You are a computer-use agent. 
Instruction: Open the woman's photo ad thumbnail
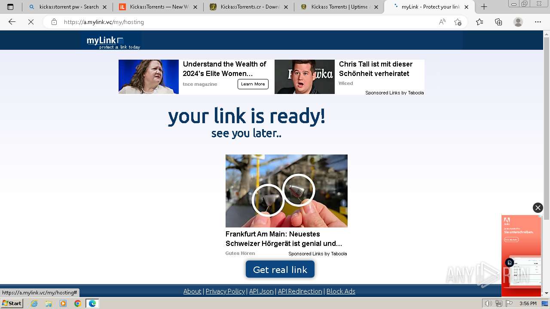(x=149, y=77)
